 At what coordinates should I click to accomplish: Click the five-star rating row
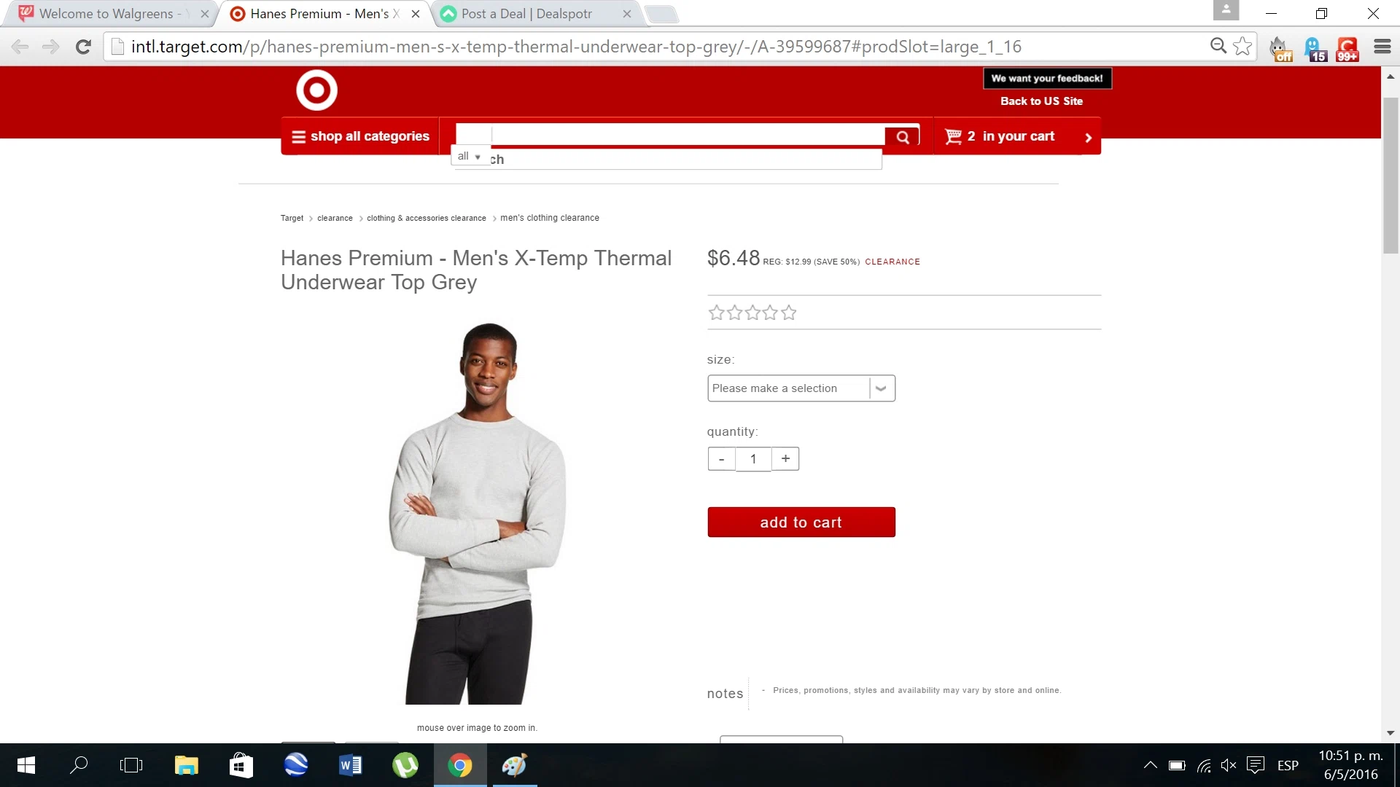[752, 313]
